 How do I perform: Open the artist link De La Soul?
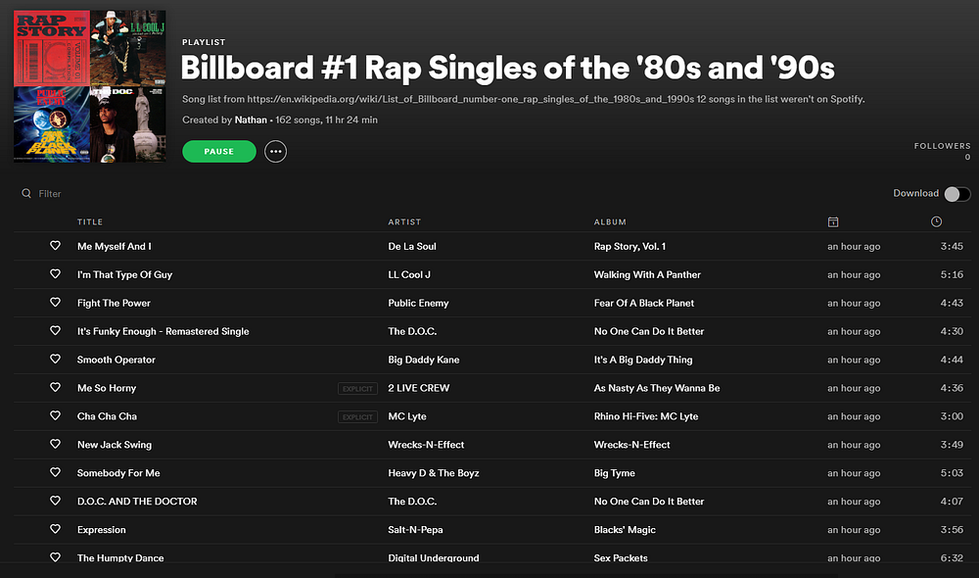click(412, 246)
